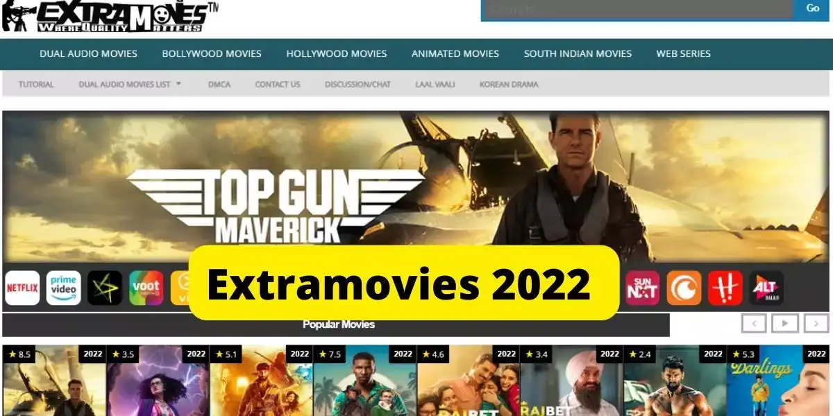The image size is (833, 416).
Task: Choose the Voot streaming icon
Action: click(x=146, y=288)
